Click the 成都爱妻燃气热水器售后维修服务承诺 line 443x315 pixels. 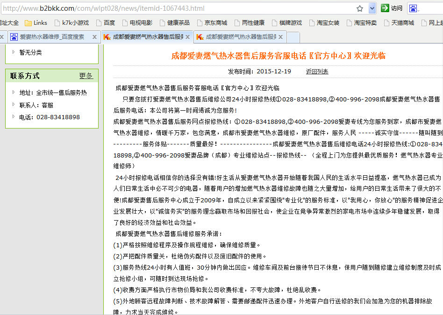pos(169,234)
